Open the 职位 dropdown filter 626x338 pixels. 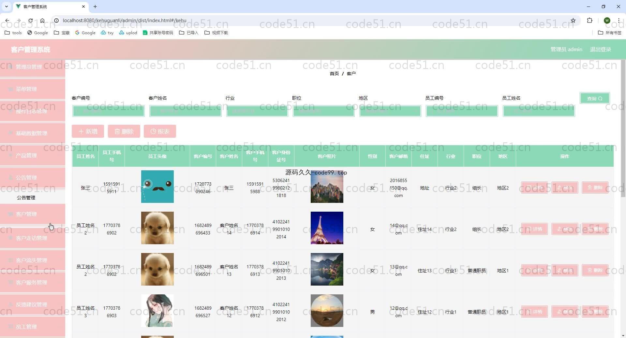323,111
